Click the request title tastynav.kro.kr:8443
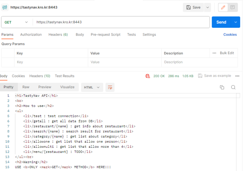The height and width of the screenshot is (171, 243). [34, 7]
